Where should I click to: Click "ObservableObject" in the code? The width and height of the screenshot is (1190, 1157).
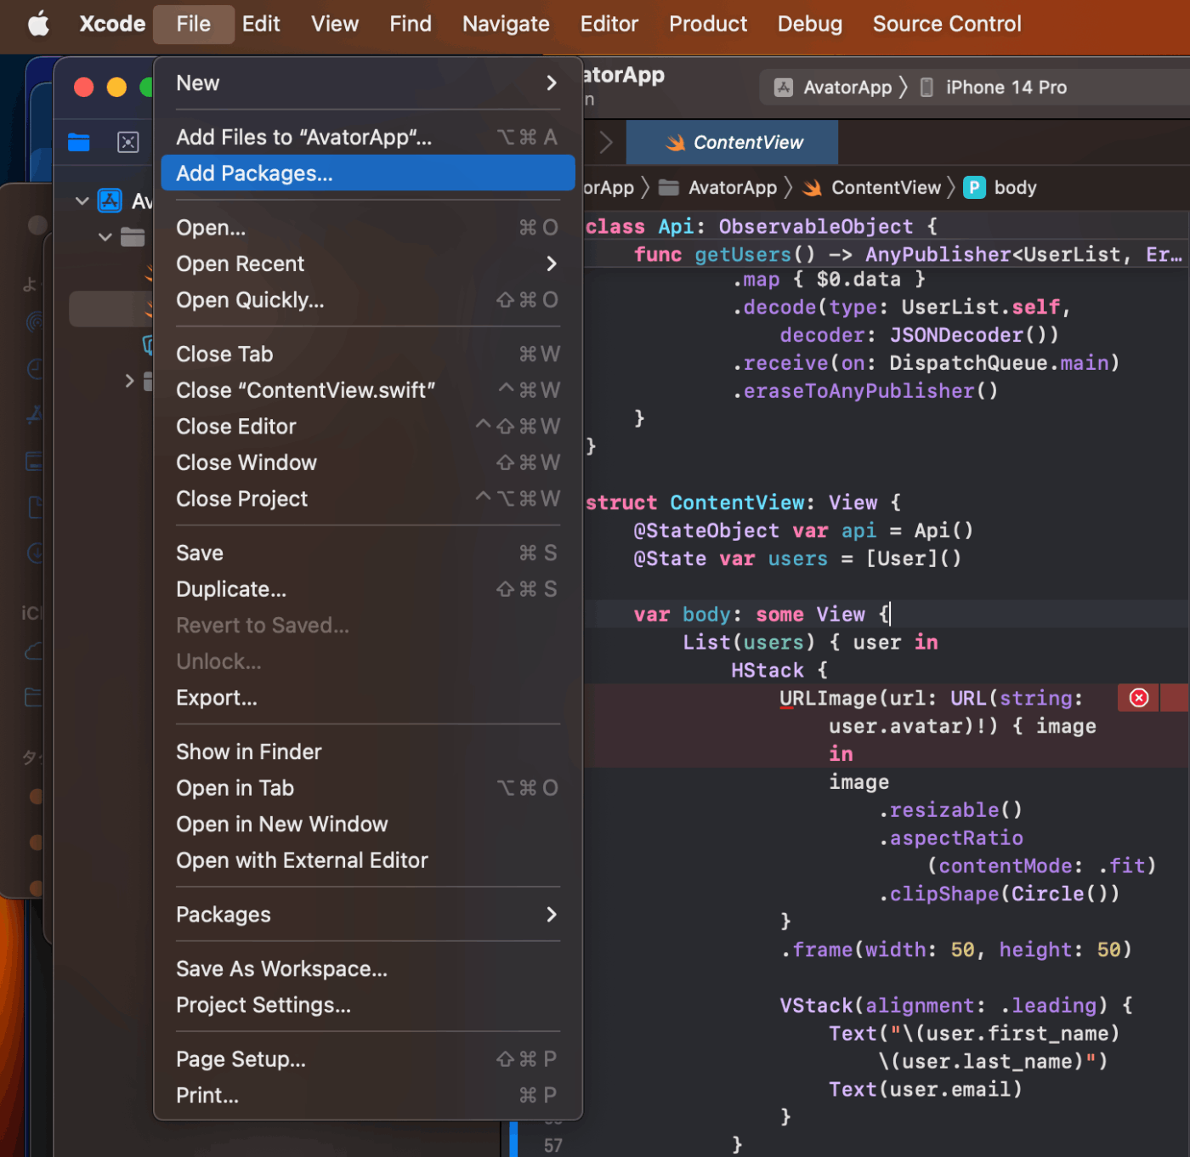816,227
